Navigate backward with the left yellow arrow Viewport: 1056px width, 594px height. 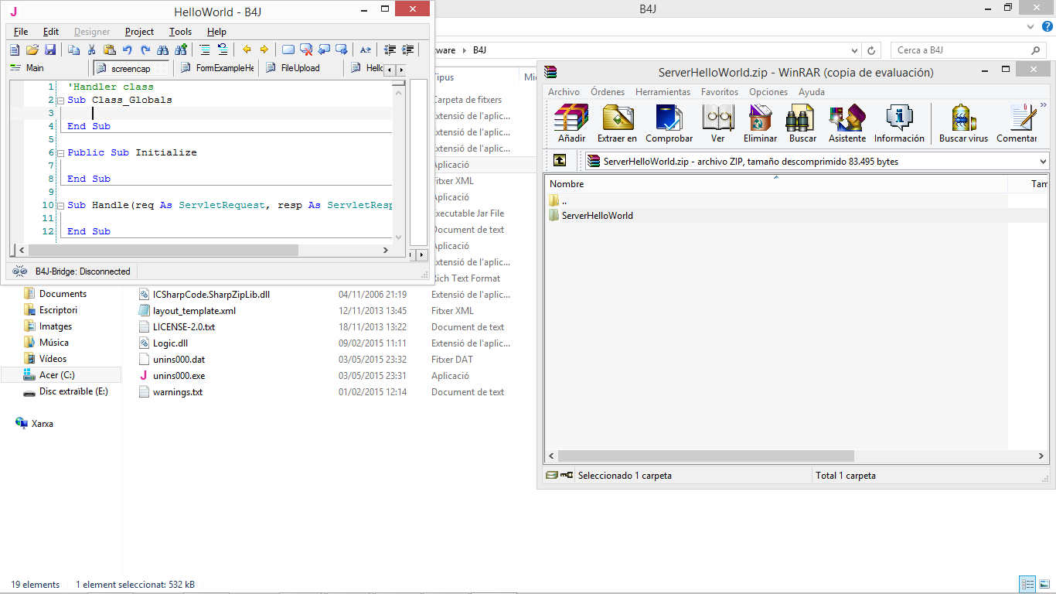247,49
